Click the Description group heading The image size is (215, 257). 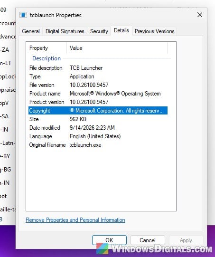tap(47, 58)
